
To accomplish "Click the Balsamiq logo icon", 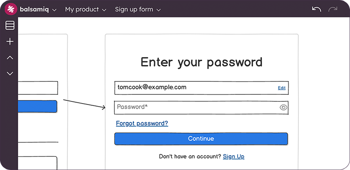I will [10, 9].
